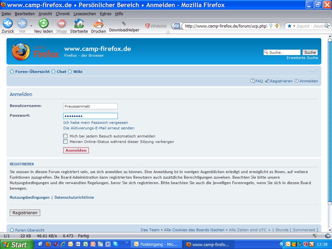The height and width of the screenshot is (249, 332).
Task: Click the icon at the status bar's right end
Action: (327, 236)
